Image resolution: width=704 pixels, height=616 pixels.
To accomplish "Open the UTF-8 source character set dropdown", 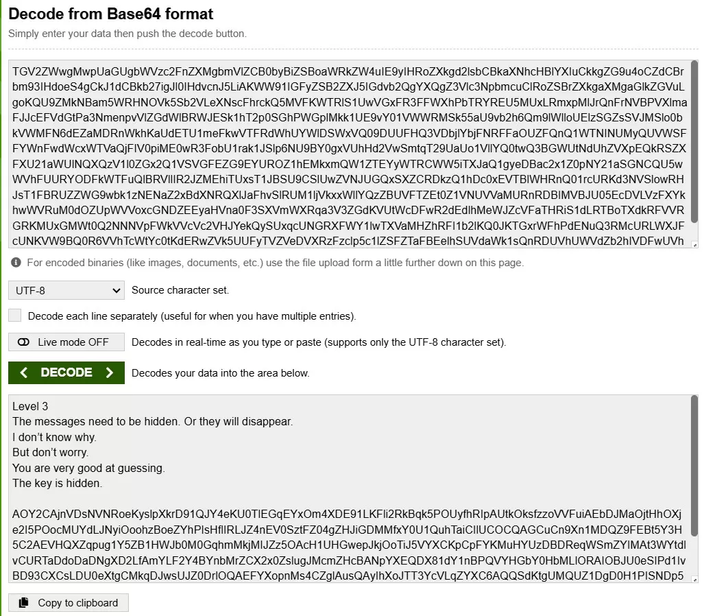I will pyautogui.click(x=66, y=290).
